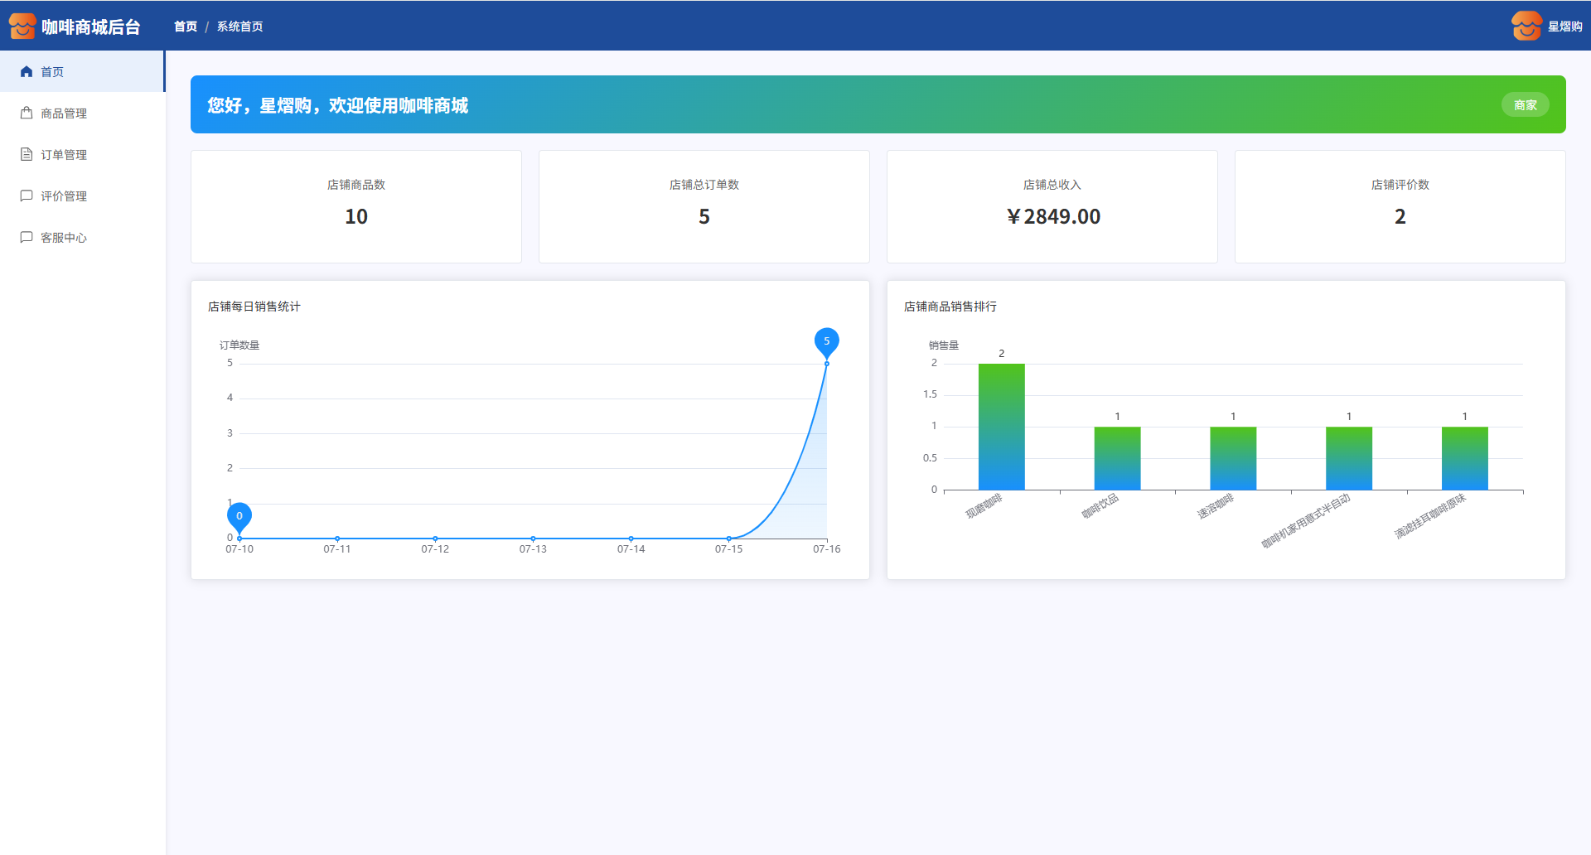1591x855 pixels.
Task: Click the message icon for 客服中心
Action: click(27, 238)
